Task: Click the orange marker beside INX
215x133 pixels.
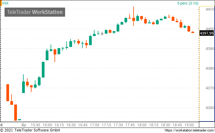Action: pyautogui.click(x=1, y=3)
